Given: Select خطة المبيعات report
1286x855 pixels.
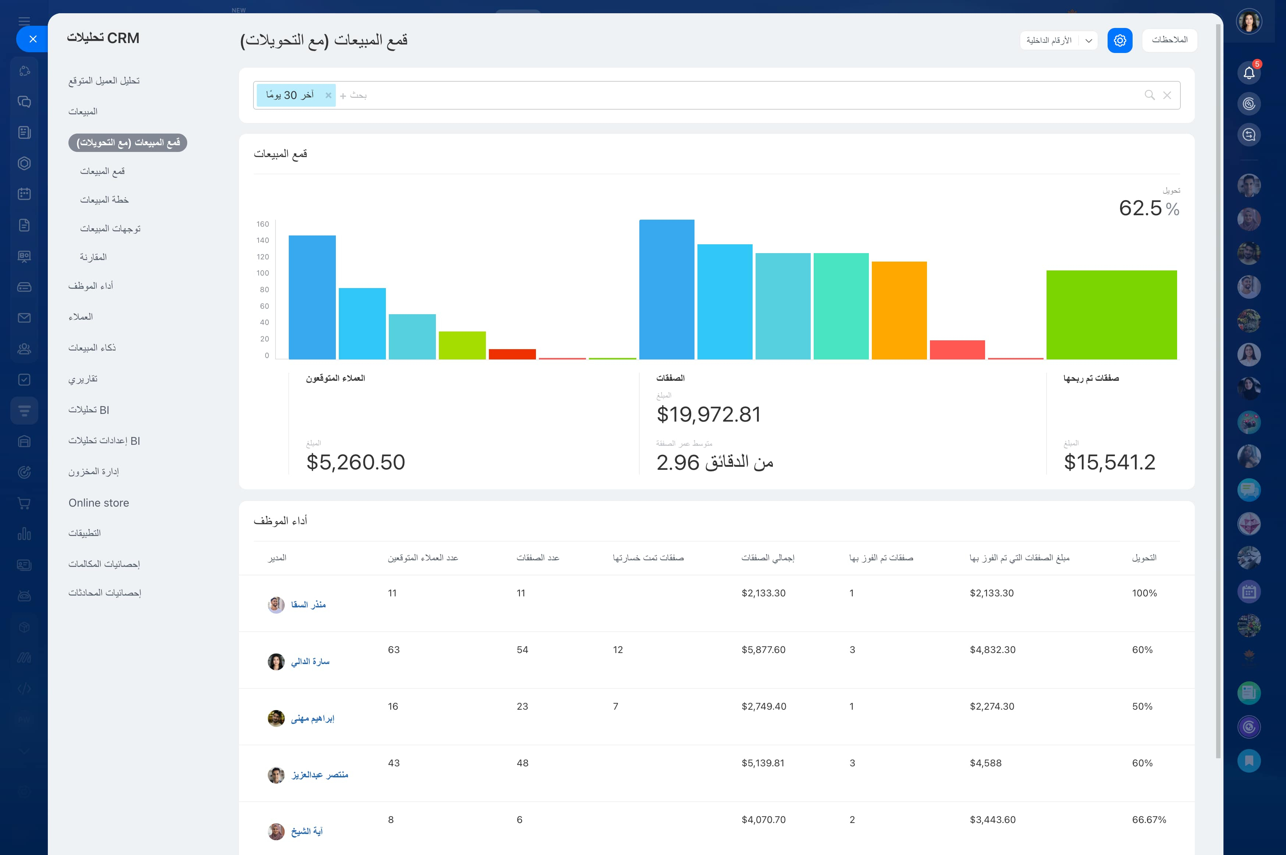Looking at the screenshot, I should click(x=104, y=200).
